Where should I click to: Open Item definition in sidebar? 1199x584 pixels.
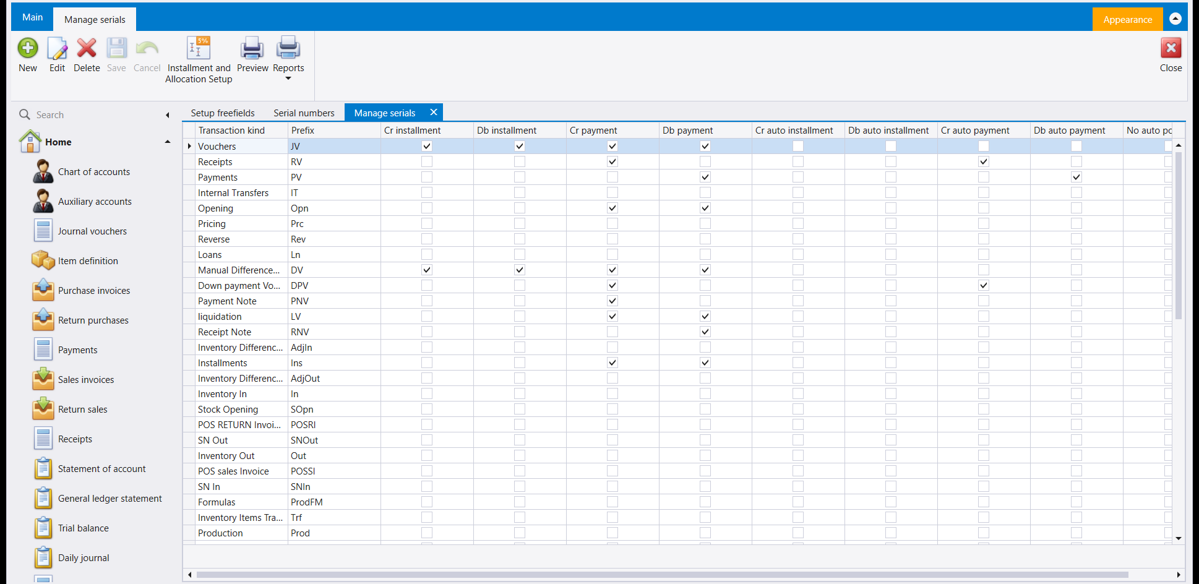pos(88,261)
